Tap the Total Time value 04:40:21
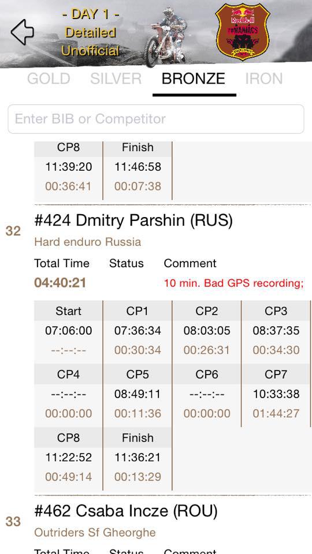The height and width of the screenshot is (554, 312). click(60, 283)
